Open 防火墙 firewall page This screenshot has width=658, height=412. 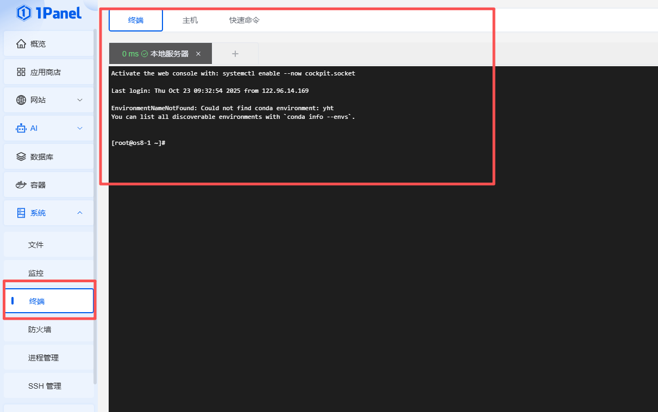pos(49,329)
